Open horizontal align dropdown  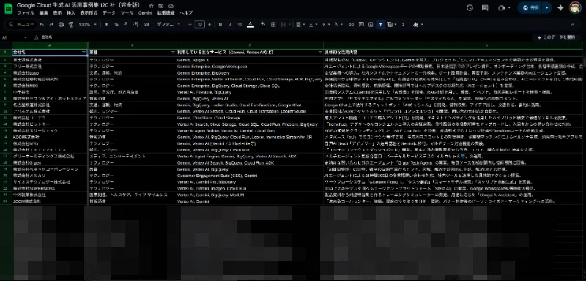[x=300, y=25]
